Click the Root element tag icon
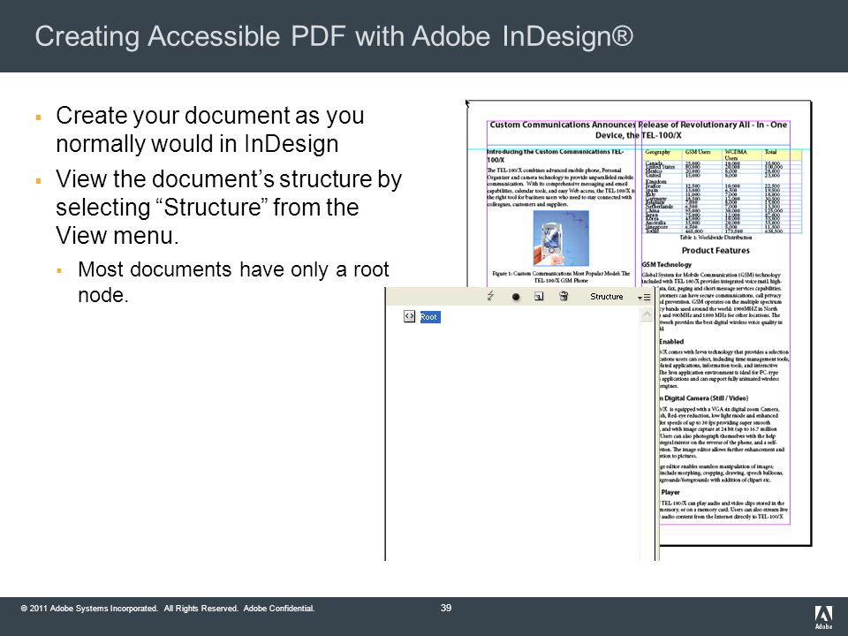The image size is (848, 636). pos(409,316)
